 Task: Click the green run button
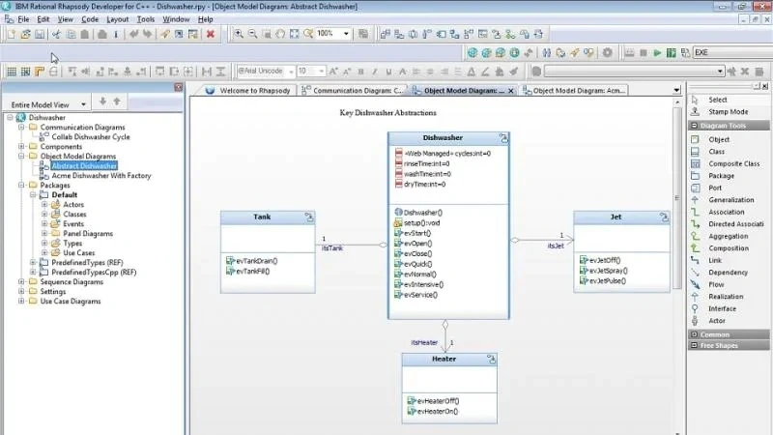[x=657, y=53]
